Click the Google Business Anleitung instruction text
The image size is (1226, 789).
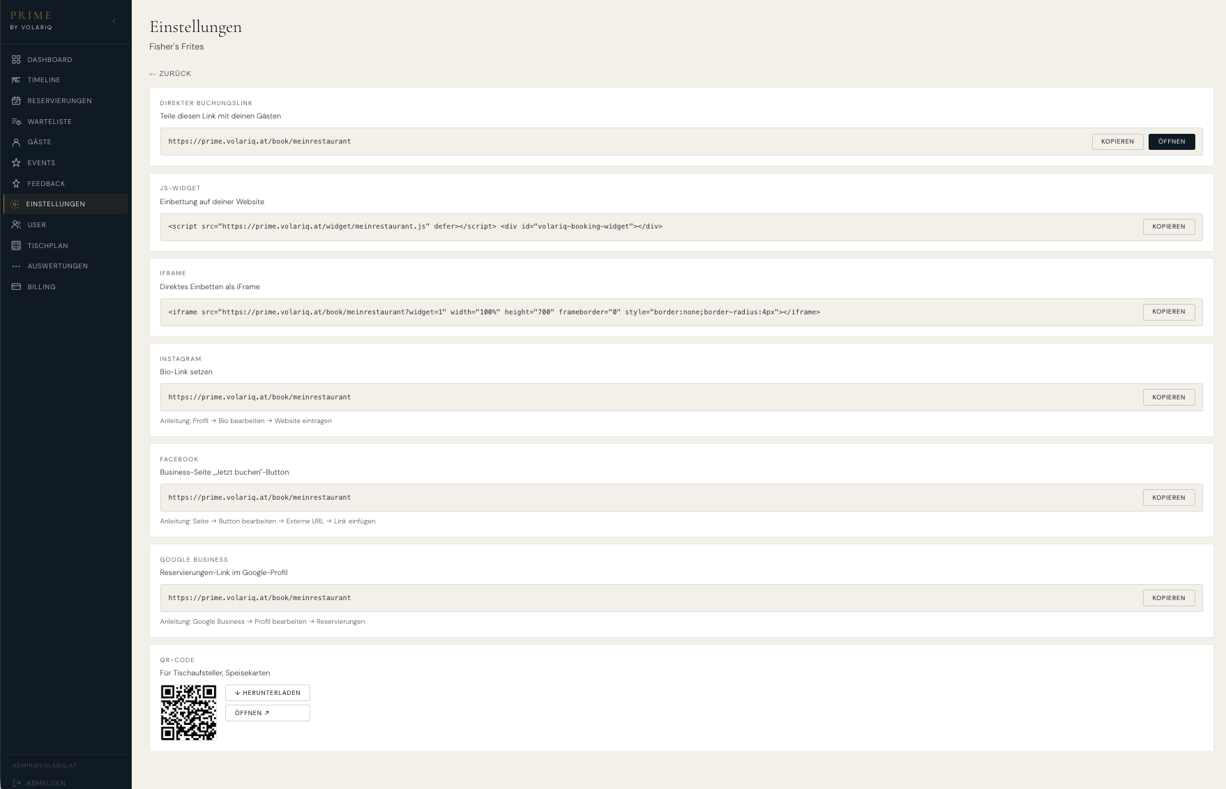(262, 622)
